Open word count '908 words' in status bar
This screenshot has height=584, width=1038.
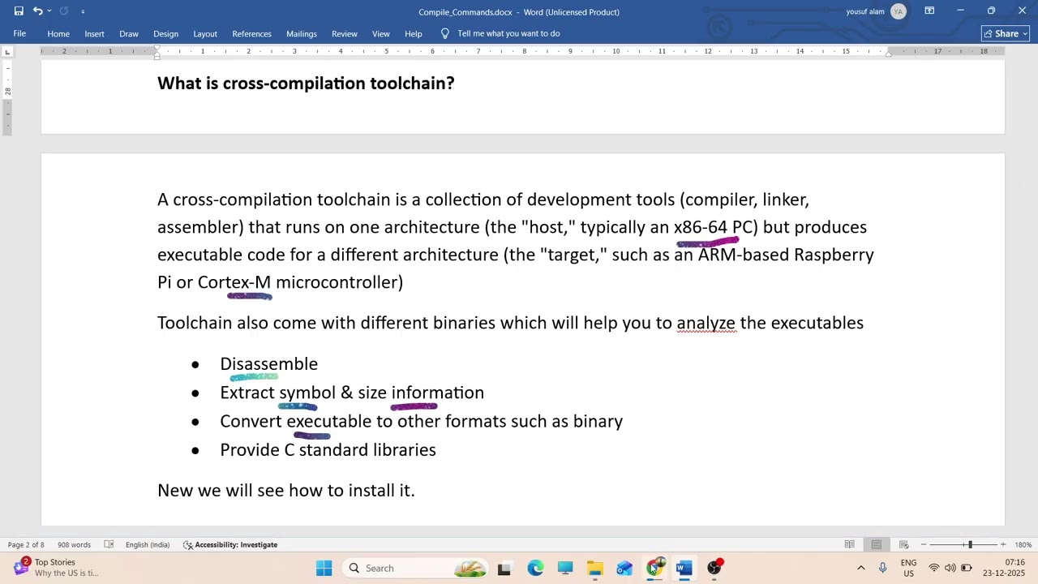coord(74,545)
